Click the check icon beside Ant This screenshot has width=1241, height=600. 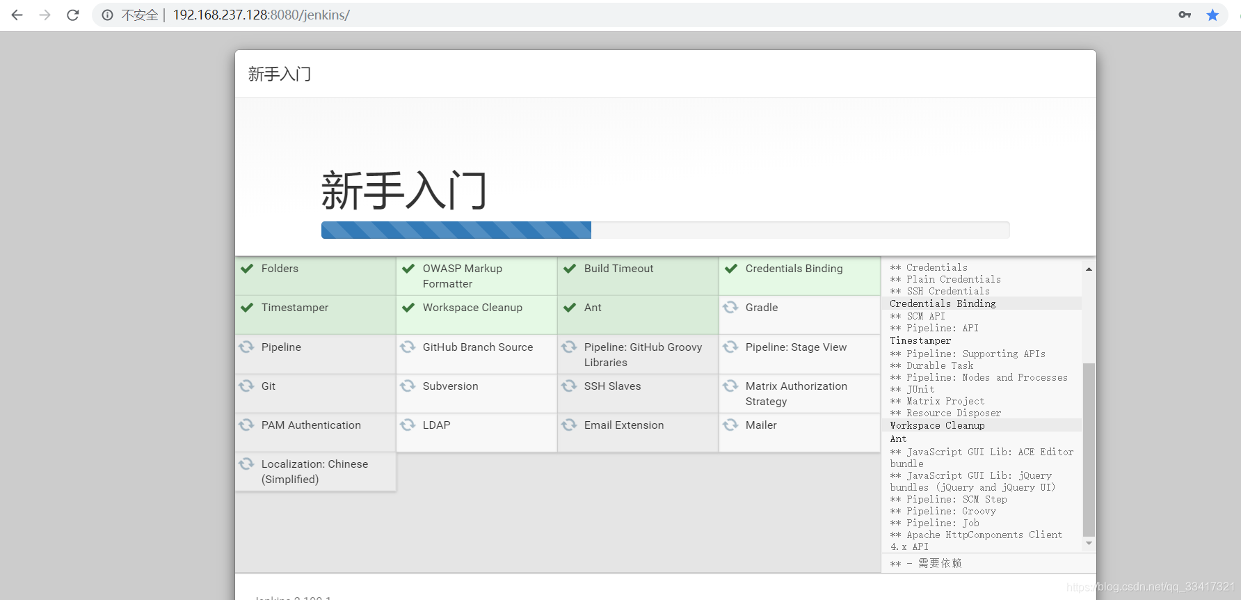point(570,308)
